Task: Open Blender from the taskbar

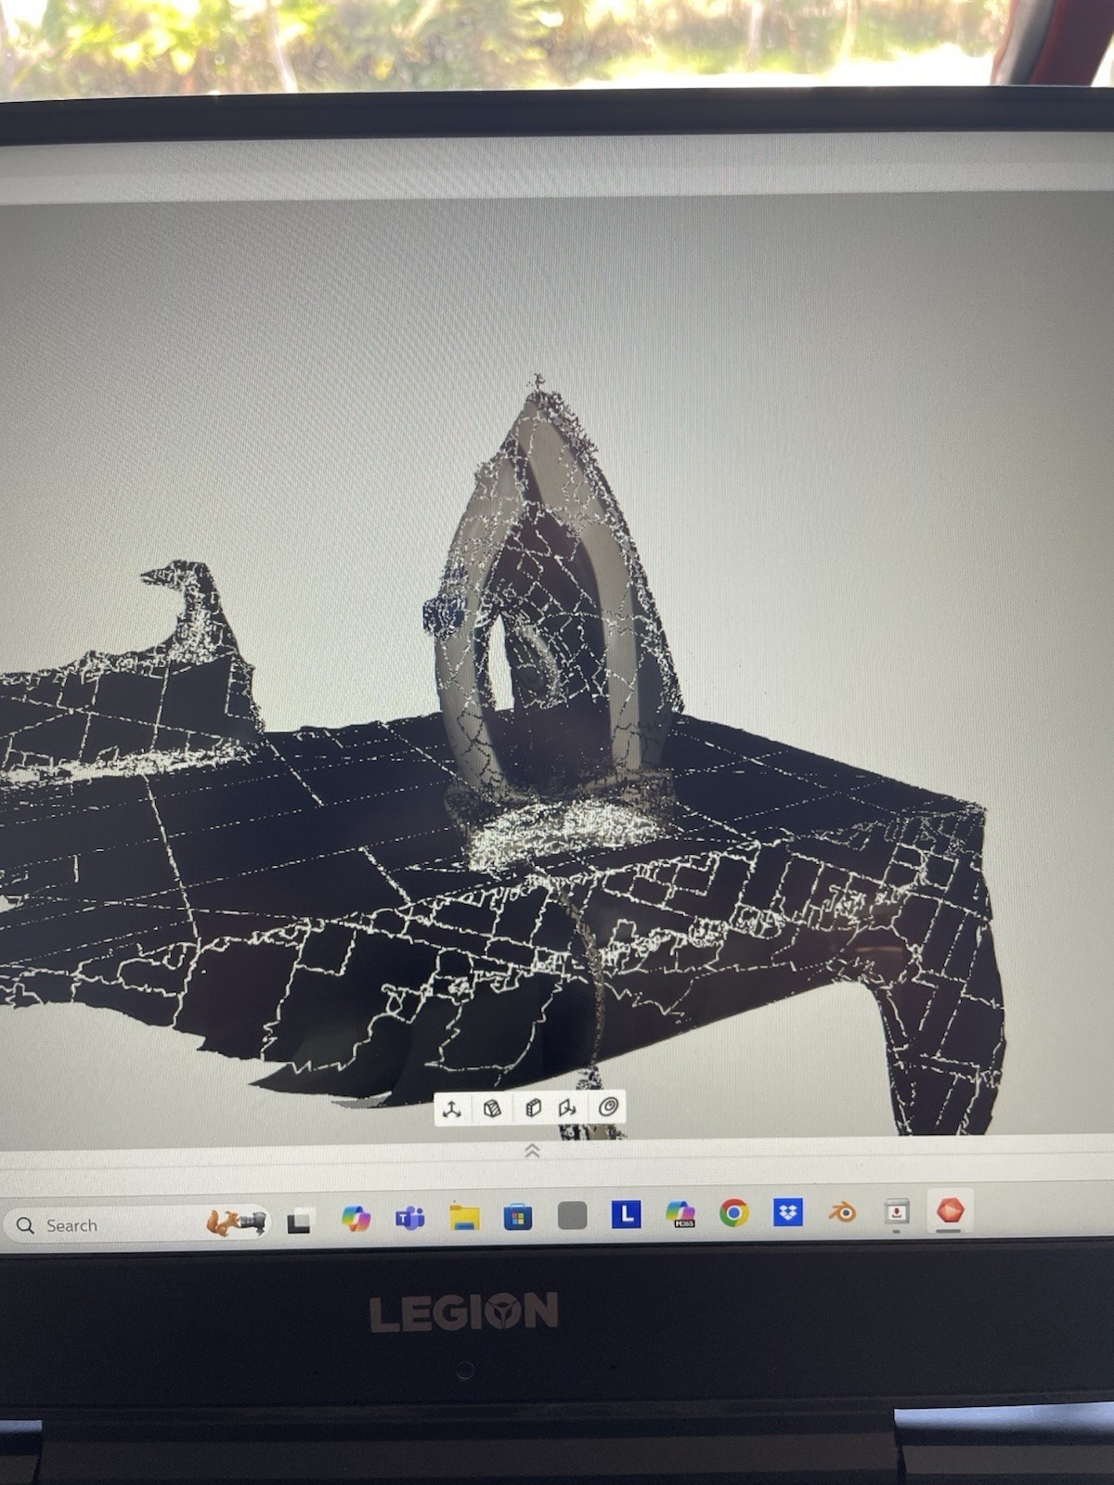Action: coord(843,1211)
